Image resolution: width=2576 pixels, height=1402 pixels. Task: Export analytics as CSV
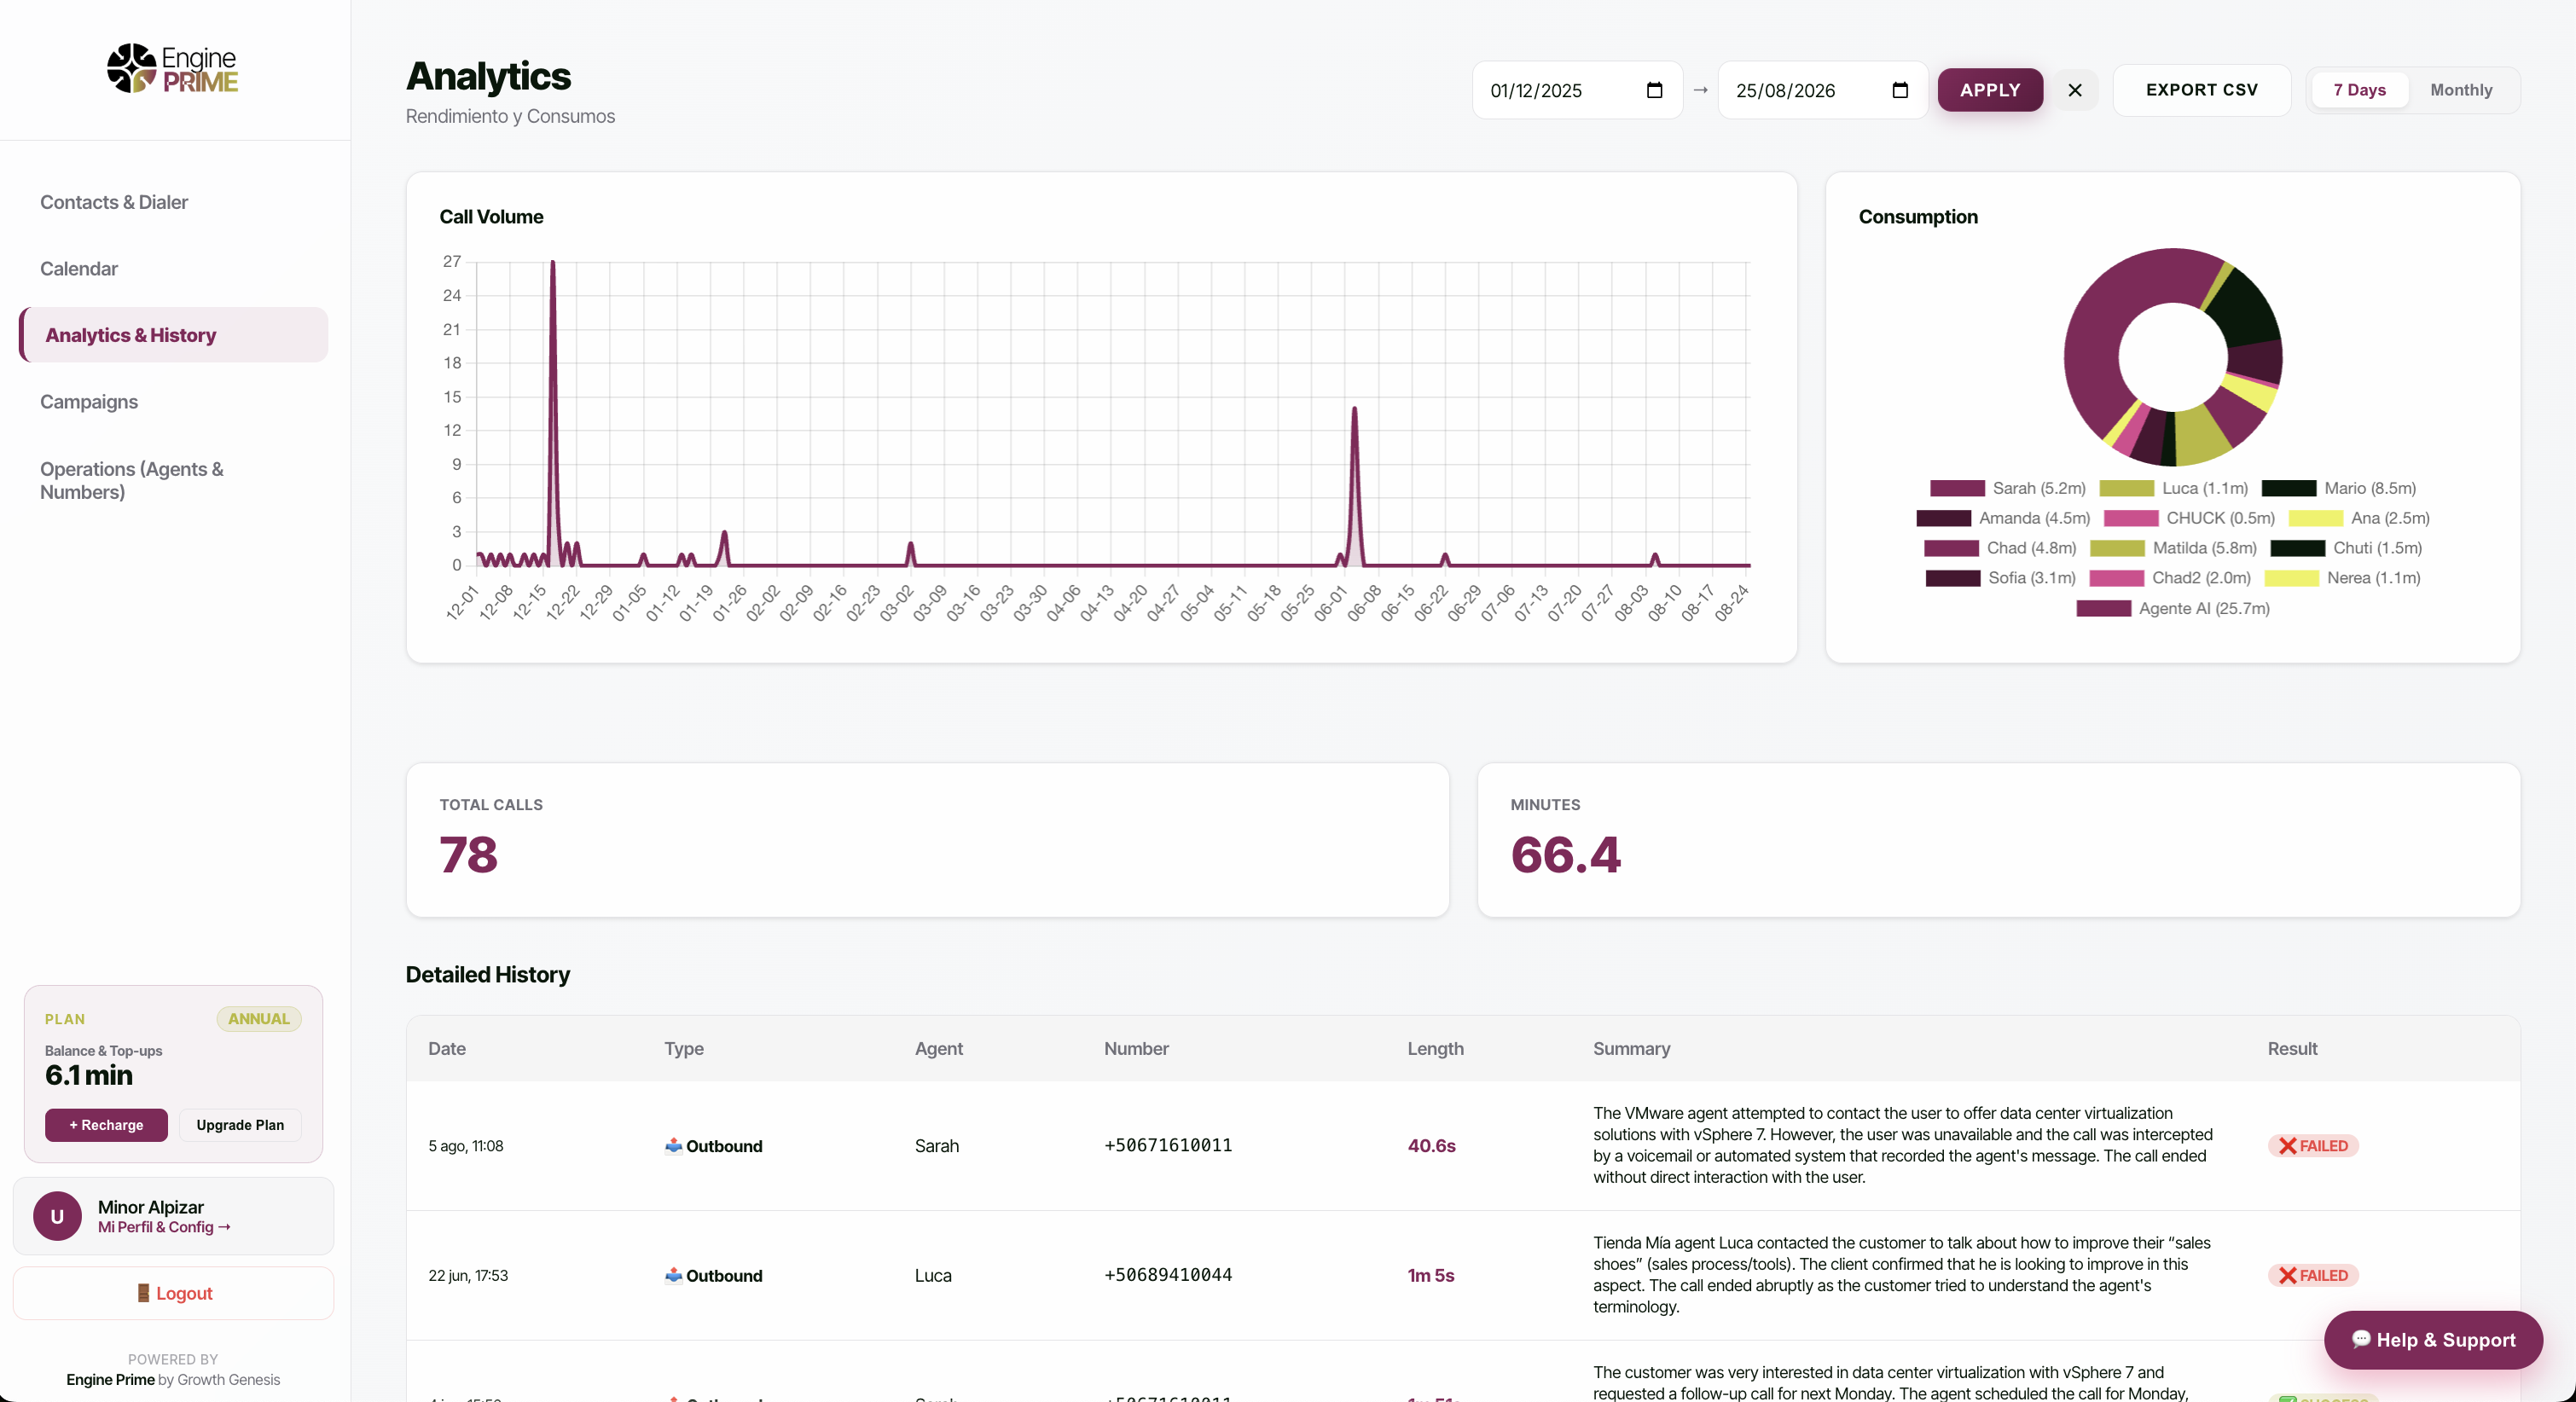click(2202, 90)
